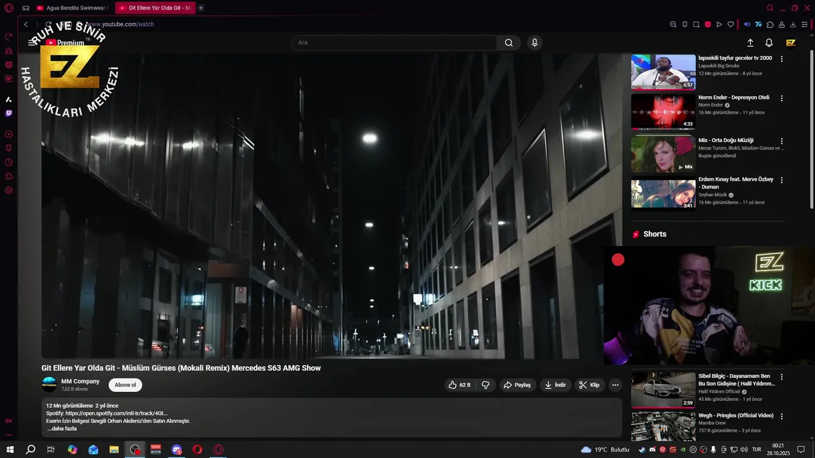Open Windows taskbar search
The image size is (815, 458).
coord(30,450)
